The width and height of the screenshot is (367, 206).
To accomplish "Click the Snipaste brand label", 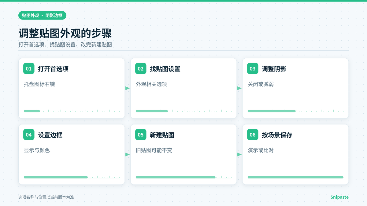I will coord(339,197).
